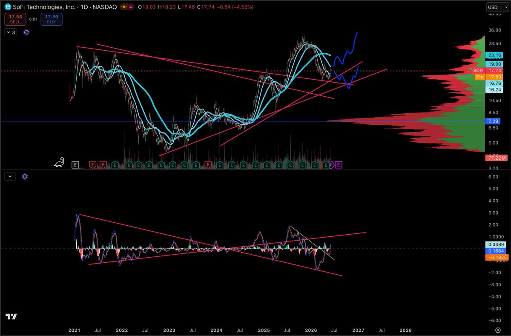
Task: Click the purple icon in the lower pane legend
Action: coord(25,176)
